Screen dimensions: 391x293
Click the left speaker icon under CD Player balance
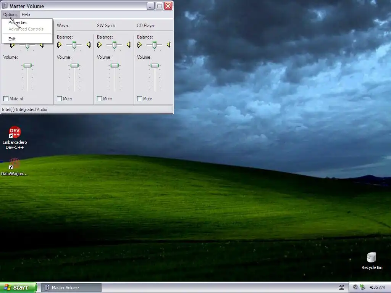[140, 45]
